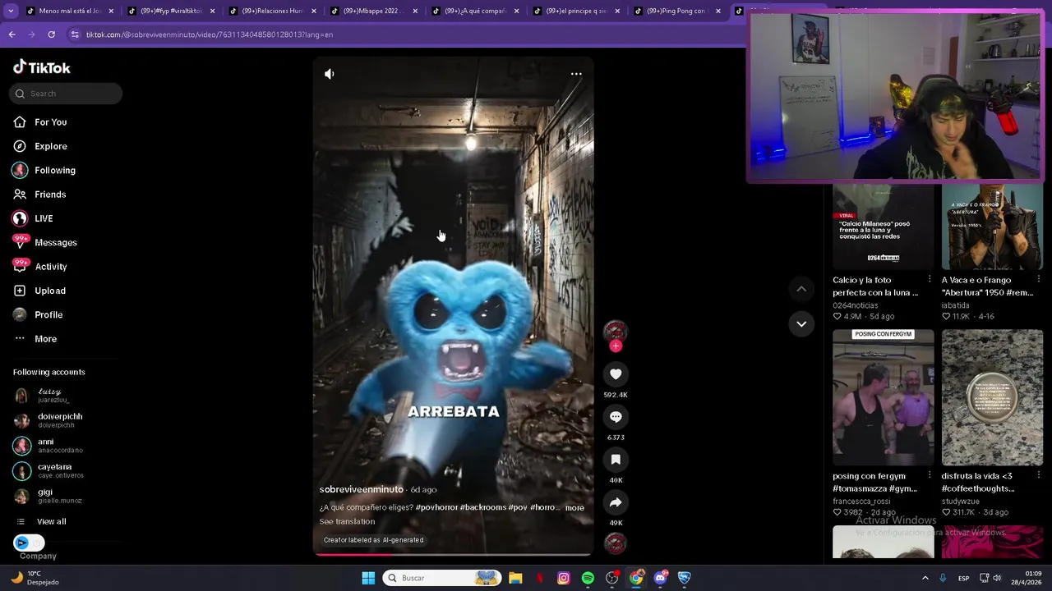
Task: Open anni anacocordano account
Action: tap(59, 446)
